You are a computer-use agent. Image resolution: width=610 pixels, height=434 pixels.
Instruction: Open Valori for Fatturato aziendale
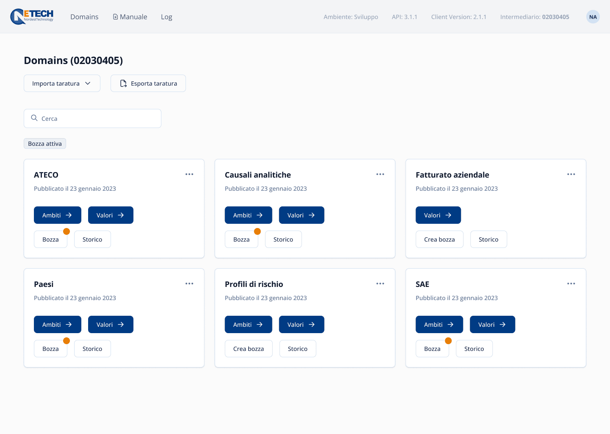438,215
